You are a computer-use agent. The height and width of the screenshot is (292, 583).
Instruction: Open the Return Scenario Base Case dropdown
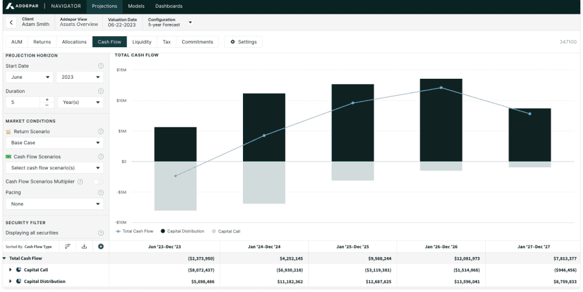point(54,143)
